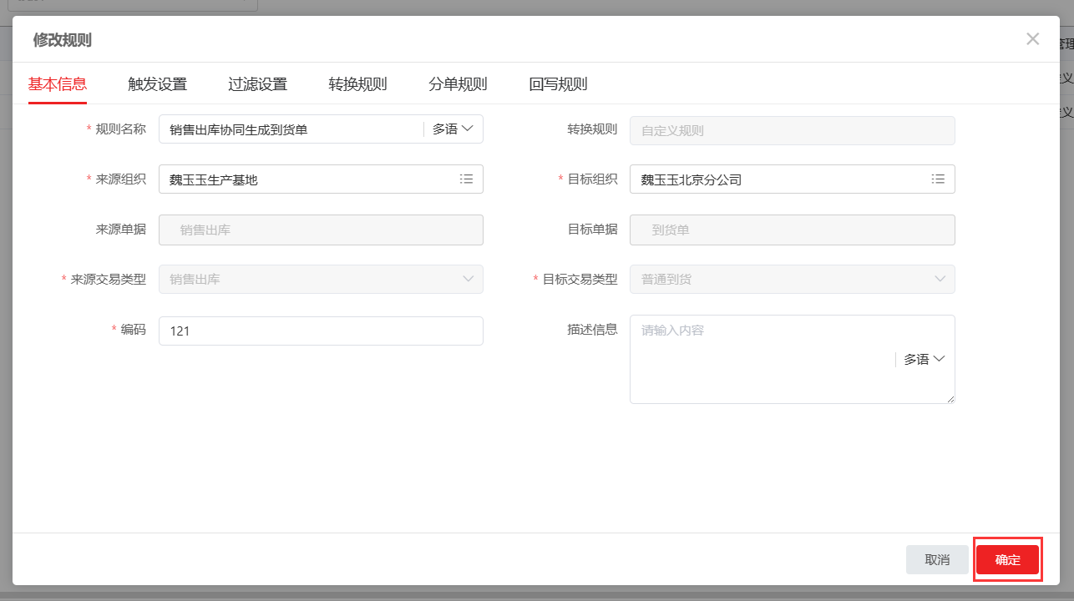Image resolution: width=1074 pixels, height=601 pixels.
Task: Expand the 来源交易类型 dropdown
Action: click(x=469, y=279)
